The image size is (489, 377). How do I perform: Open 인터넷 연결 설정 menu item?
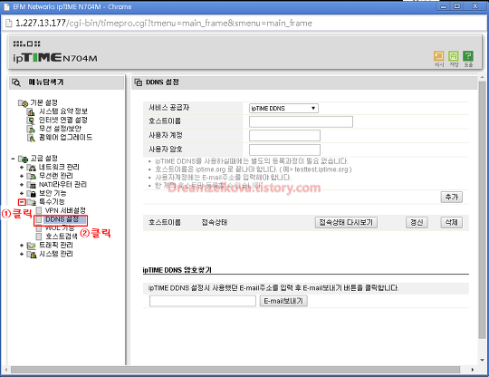tap(63, 121)
